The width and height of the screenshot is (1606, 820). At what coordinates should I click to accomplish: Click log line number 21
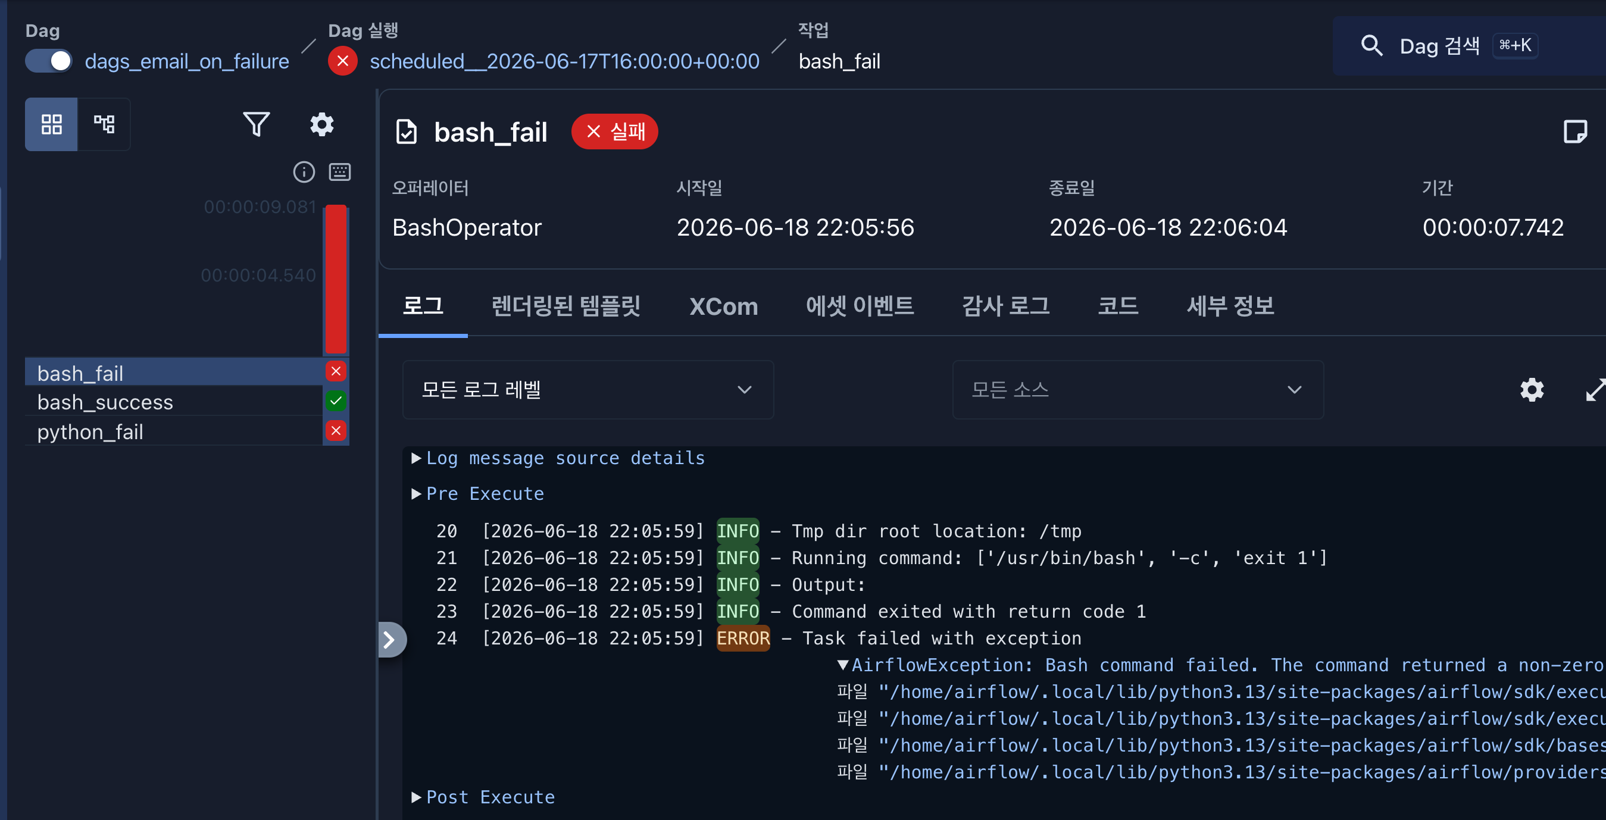446,558
